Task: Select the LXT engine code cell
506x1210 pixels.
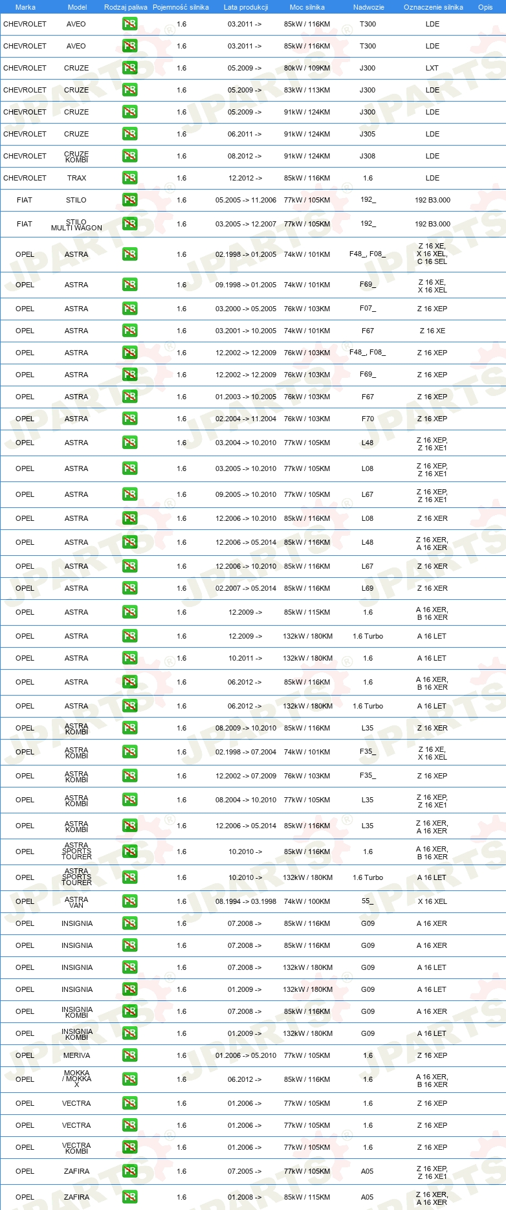Action: click(x=432, y=68)
